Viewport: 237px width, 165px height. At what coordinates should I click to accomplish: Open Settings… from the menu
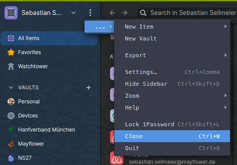pyautogui.click(x=172, y=72)
